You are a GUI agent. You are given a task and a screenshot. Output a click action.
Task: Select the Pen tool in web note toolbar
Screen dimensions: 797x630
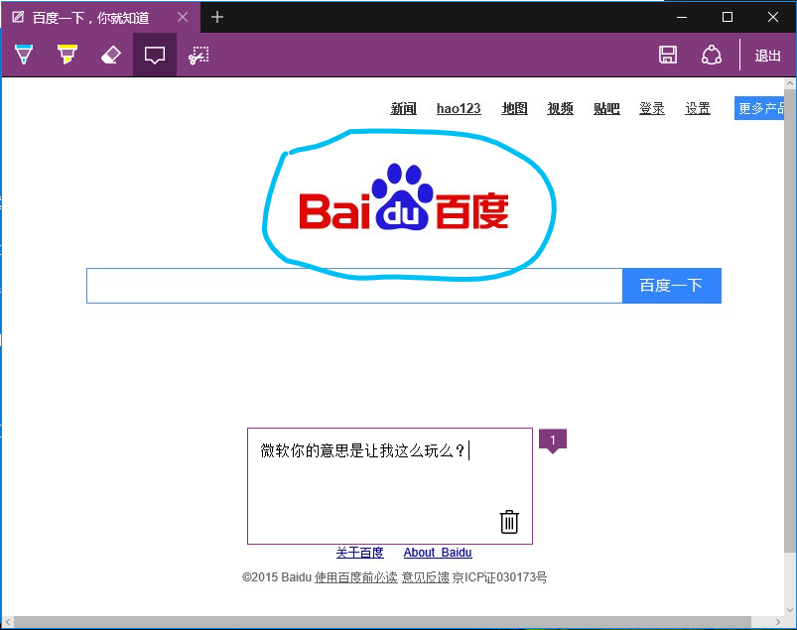click(x=24, y=55)
